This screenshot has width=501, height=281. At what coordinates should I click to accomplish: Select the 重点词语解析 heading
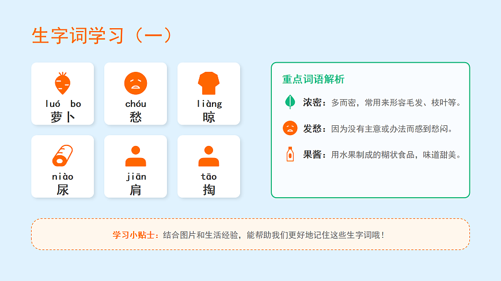pos(313,79)
